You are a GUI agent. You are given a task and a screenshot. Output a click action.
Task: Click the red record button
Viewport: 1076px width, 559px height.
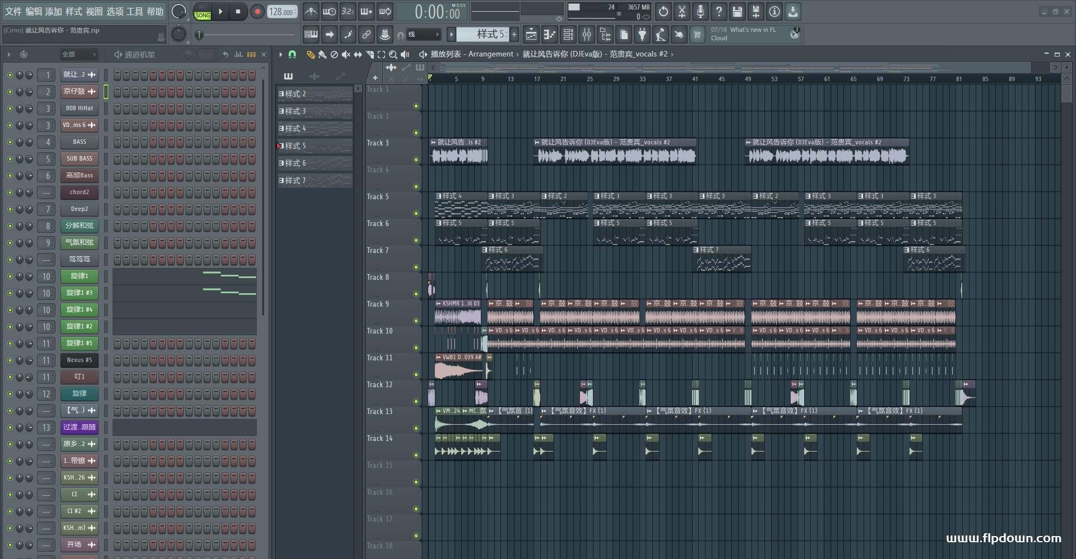[x=257, y=11]
